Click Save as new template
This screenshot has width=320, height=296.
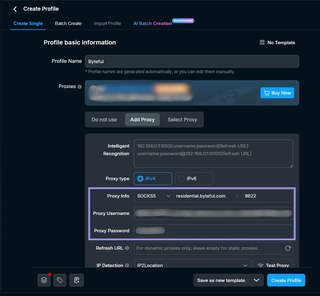click(221, 280)
